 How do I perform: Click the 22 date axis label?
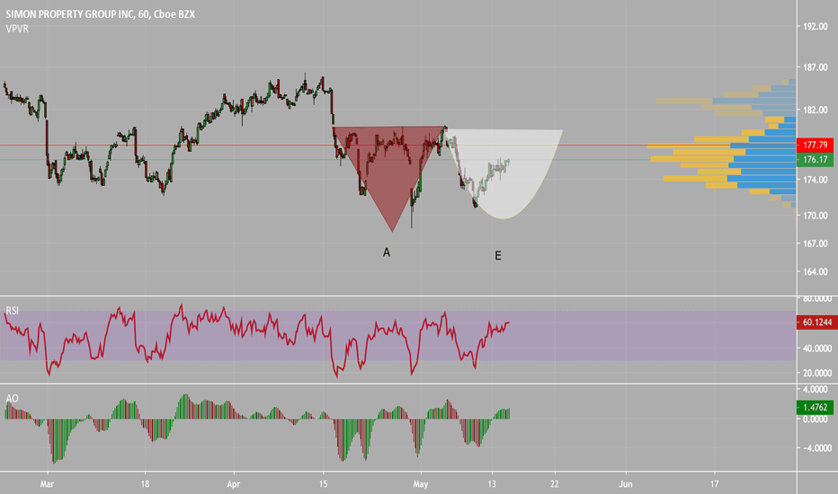(x=554, y=484)
